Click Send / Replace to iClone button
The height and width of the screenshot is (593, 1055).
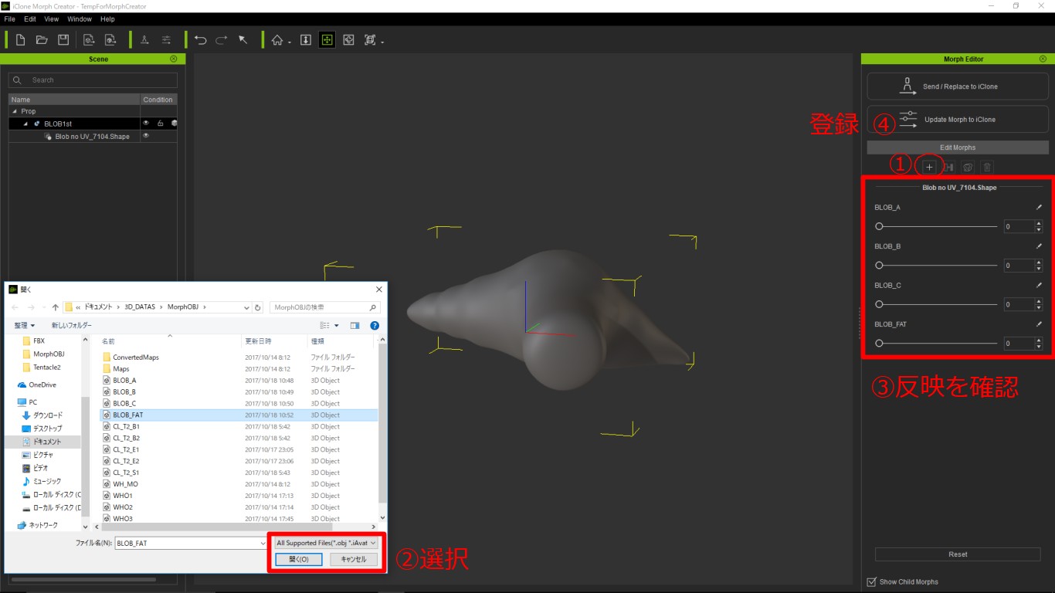(x=958, y=86)
